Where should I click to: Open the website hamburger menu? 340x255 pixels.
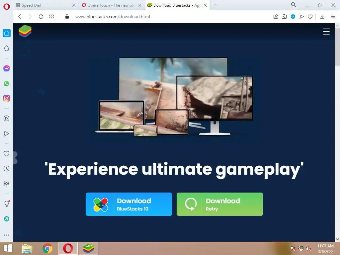[x=326, y=32]
